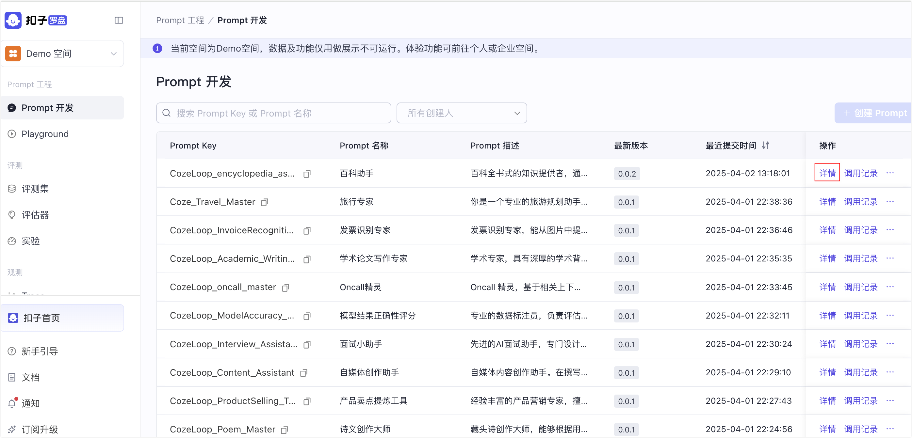Viewport: 912px width, 438px height.
Task: Open more actions for 学术论文写作专家 row
Action: pos(890,258)
